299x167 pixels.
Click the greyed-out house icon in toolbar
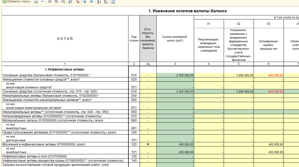point(56,2)
